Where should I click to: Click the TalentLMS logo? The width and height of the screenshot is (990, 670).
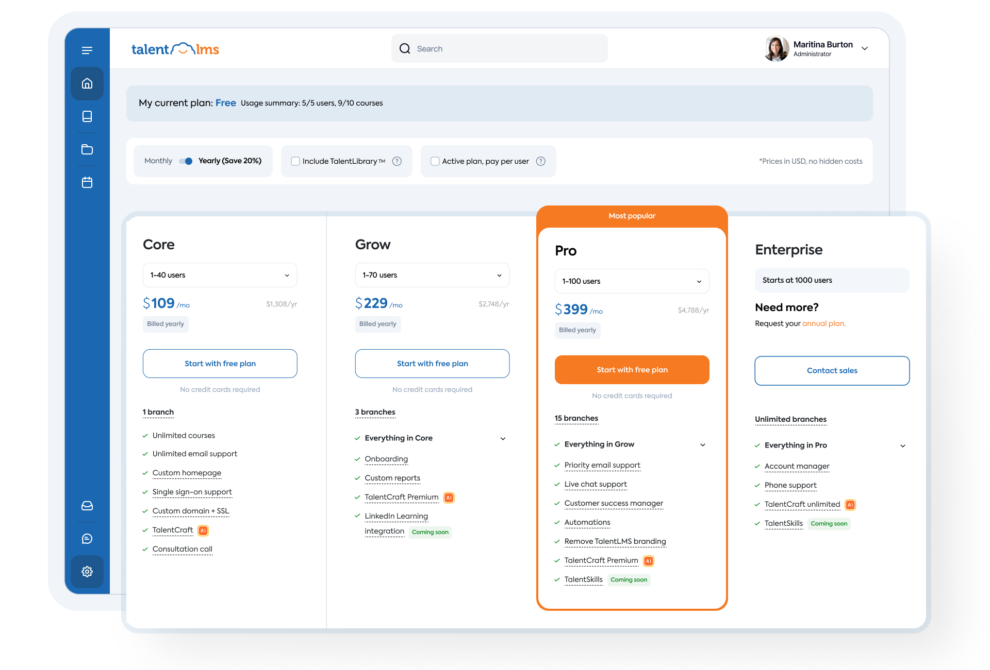pyautogui.click(x=175, y=49)
